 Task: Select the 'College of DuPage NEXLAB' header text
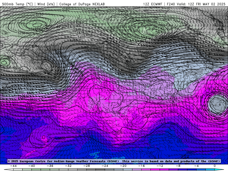click(x=82, y=4)
